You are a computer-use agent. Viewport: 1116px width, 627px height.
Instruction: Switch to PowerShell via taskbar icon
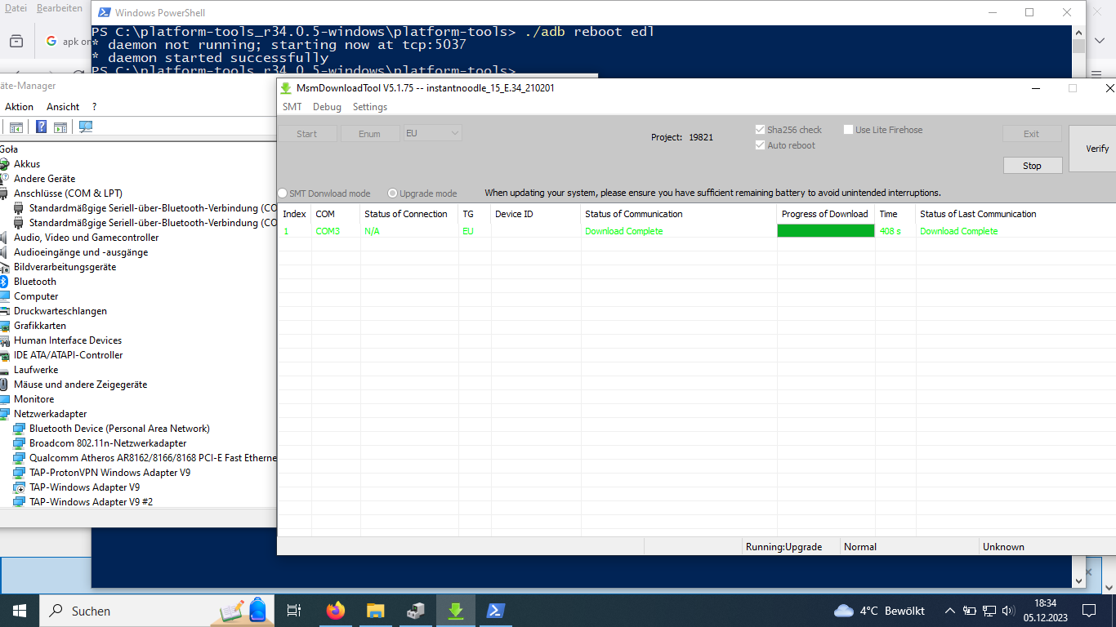pos(495,611)
